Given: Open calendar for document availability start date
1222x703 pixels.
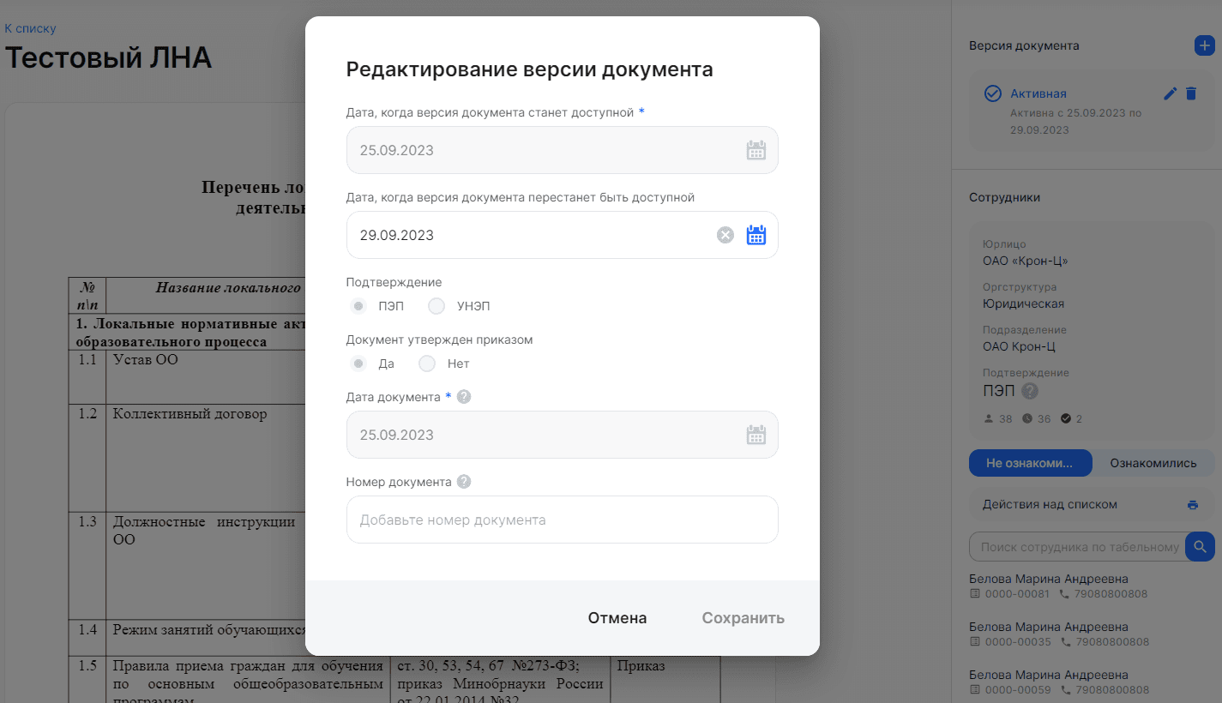Looking at the screenshot, I should tap(755, 150).
